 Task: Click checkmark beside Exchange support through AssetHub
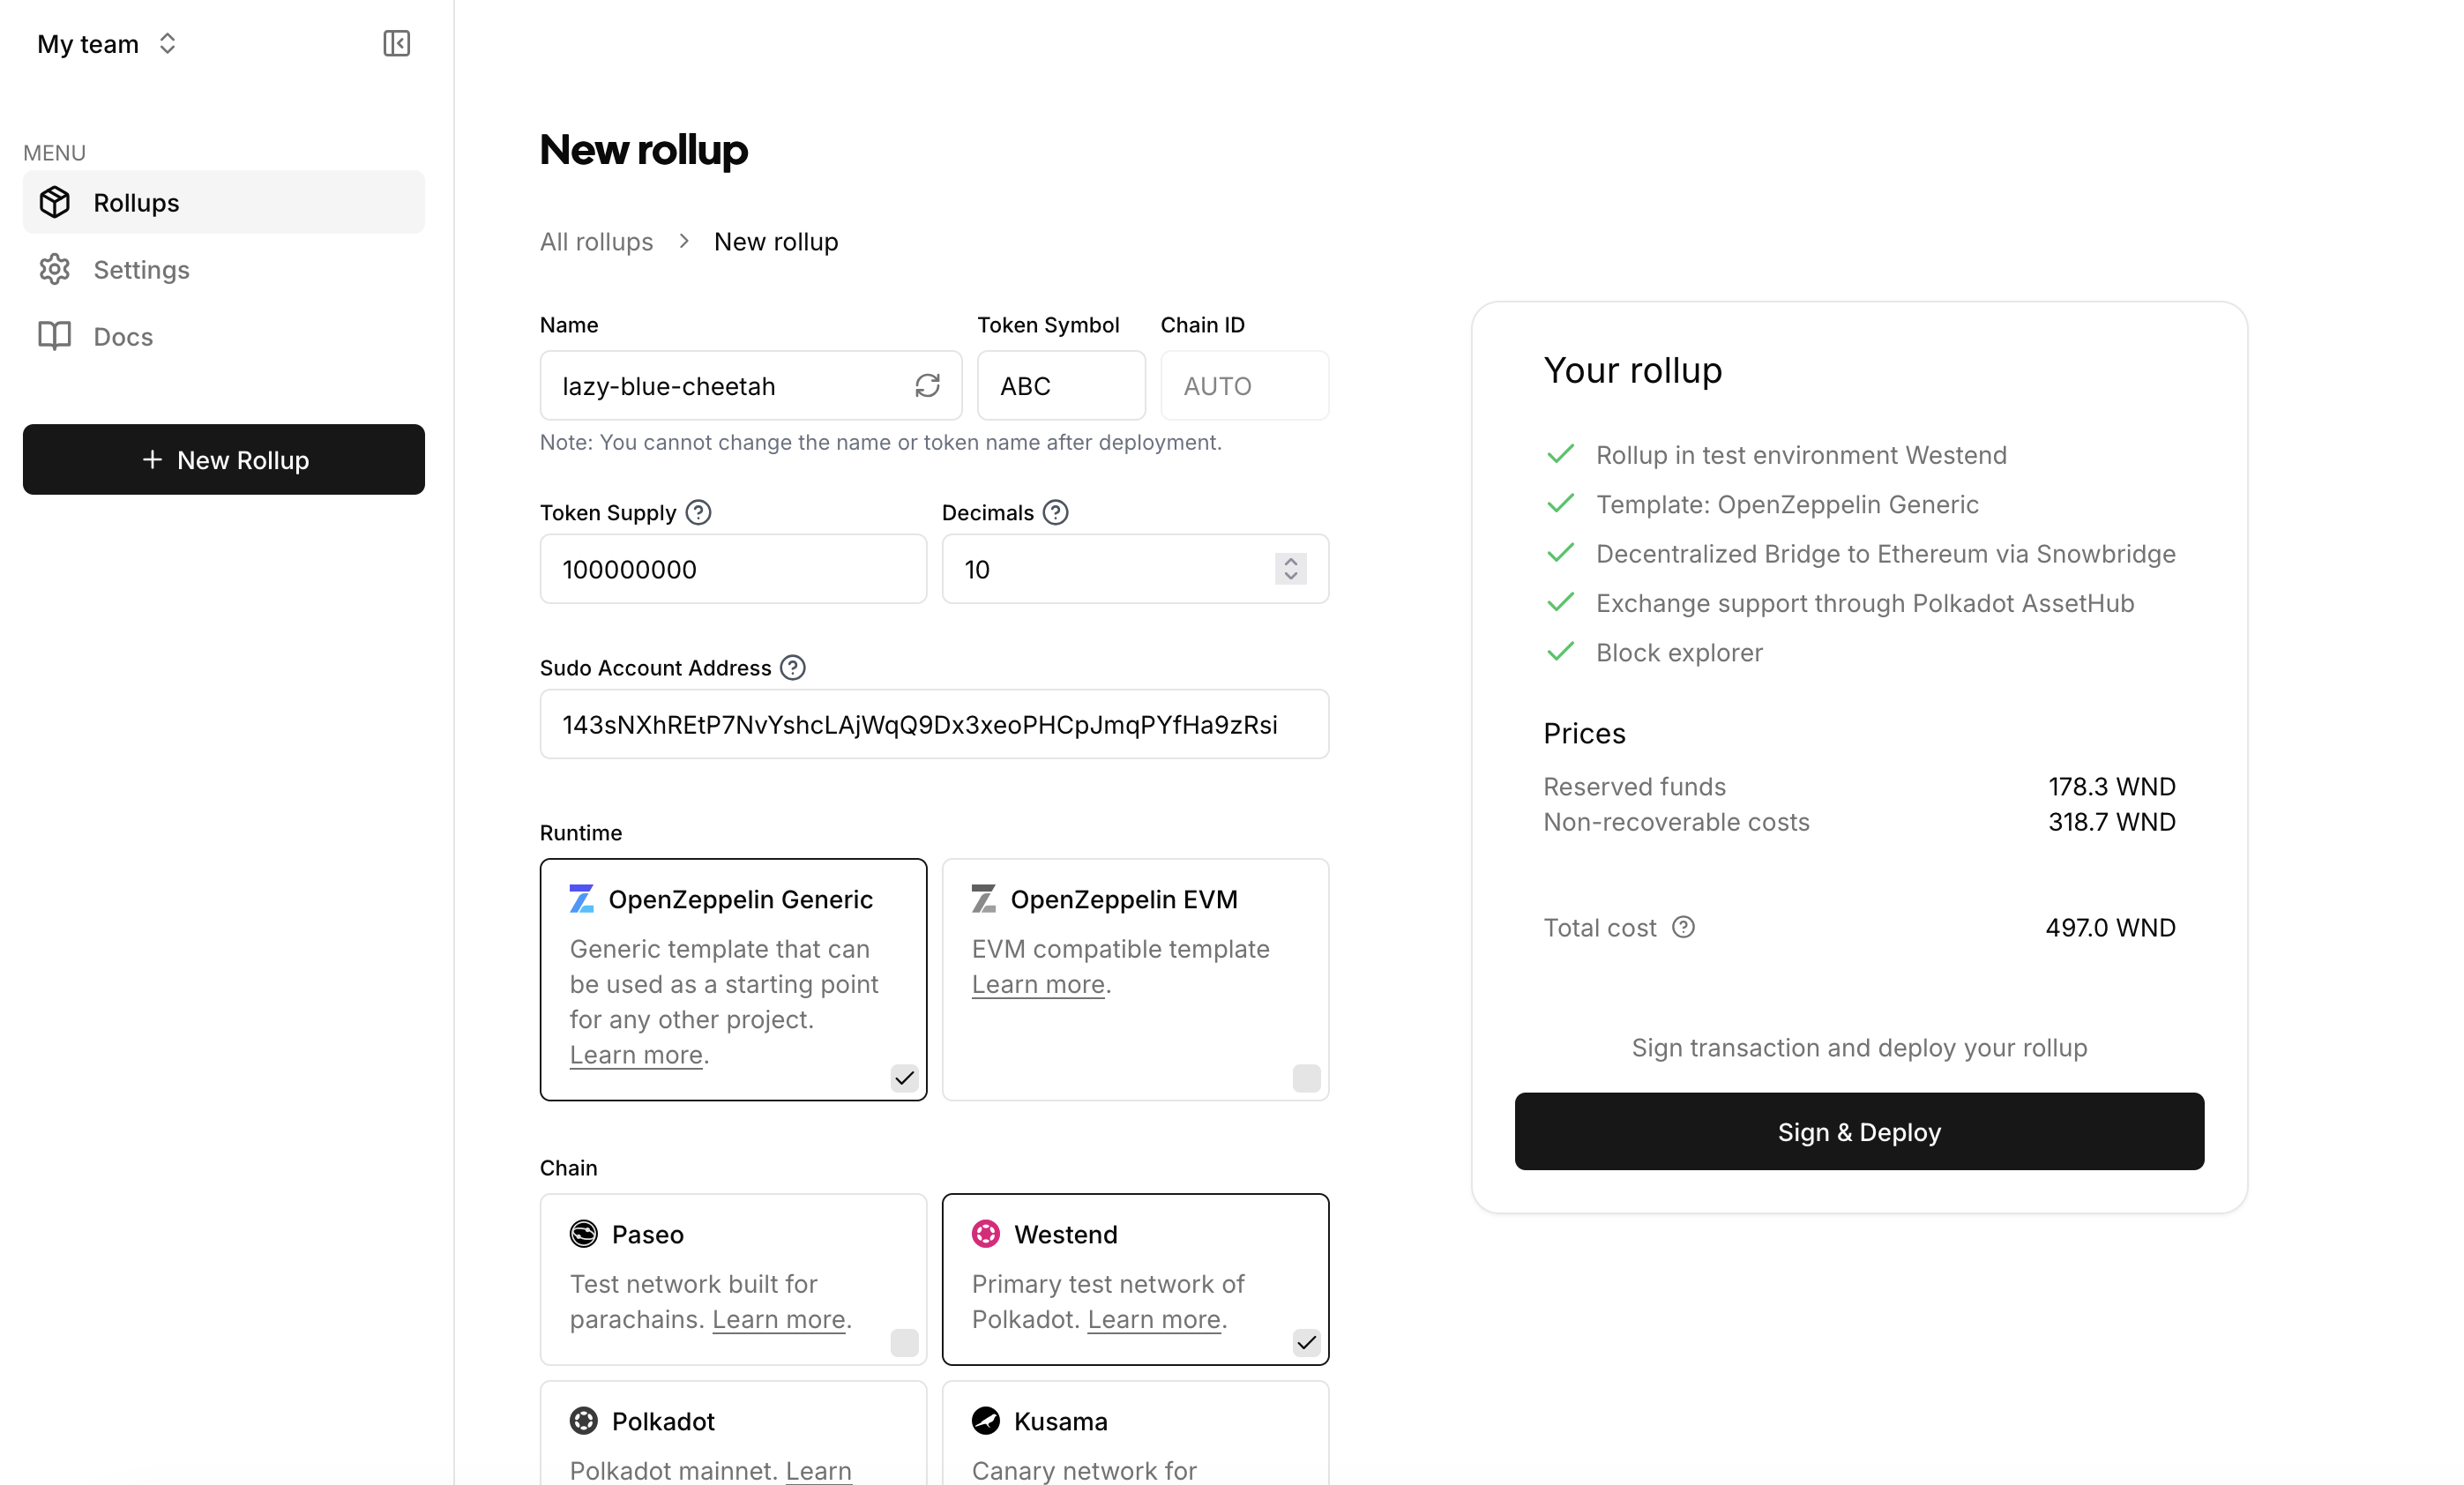coord(1560,603)
